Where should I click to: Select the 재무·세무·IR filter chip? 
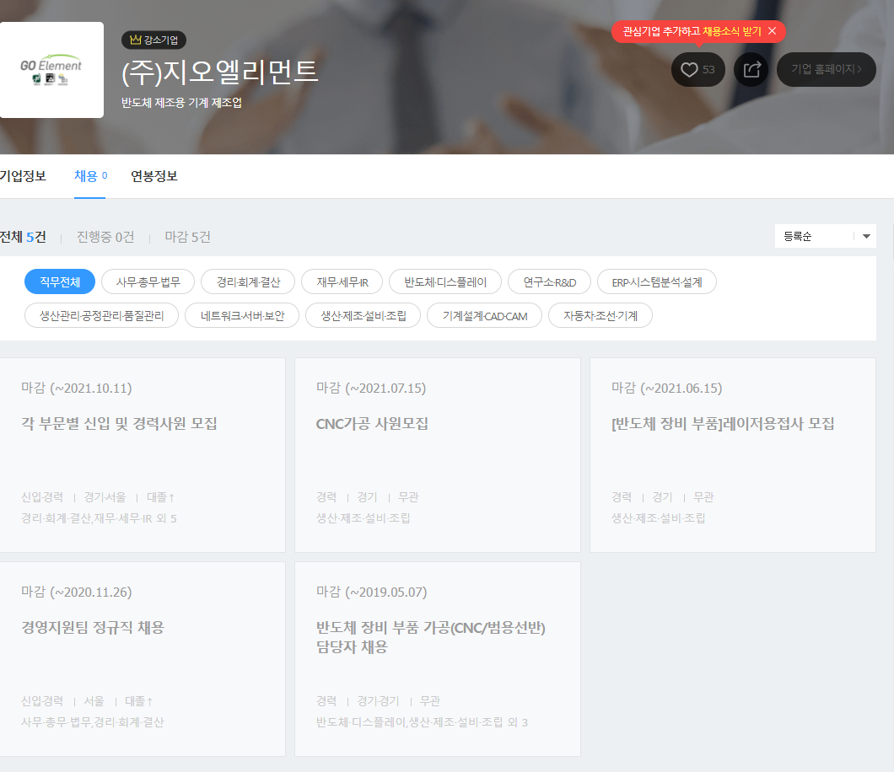point(342,281)
